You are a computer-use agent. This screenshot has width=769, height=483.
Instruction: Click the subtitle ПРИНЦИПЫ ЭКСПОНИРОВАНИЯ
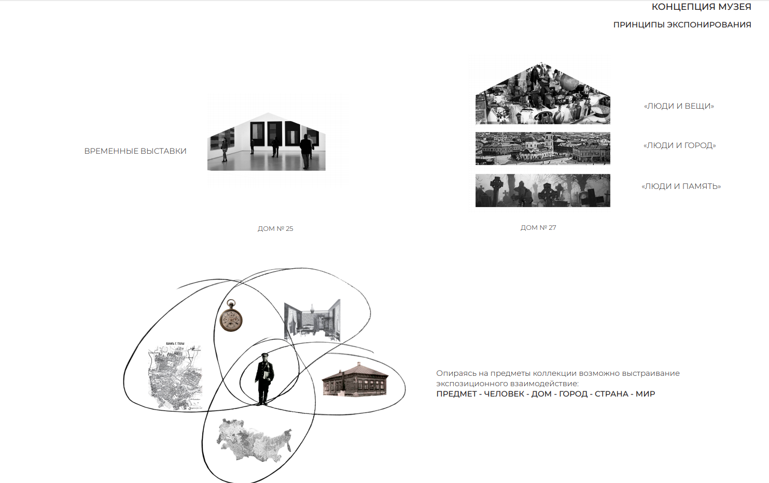(682, 25)
